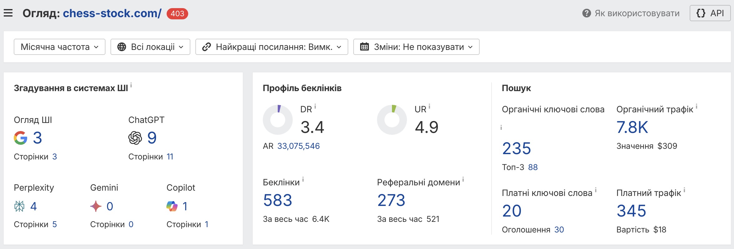The image size is (734, 249).
Task: Open the hamburger menu icon
Action: coord(8,13)
